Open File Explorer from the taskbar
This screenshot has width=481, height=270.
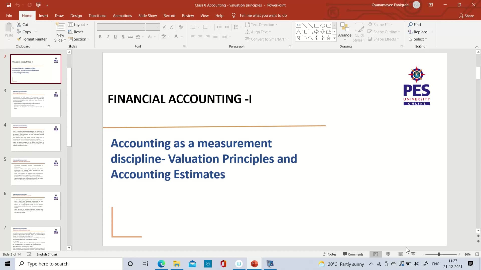tap(177, 264)
